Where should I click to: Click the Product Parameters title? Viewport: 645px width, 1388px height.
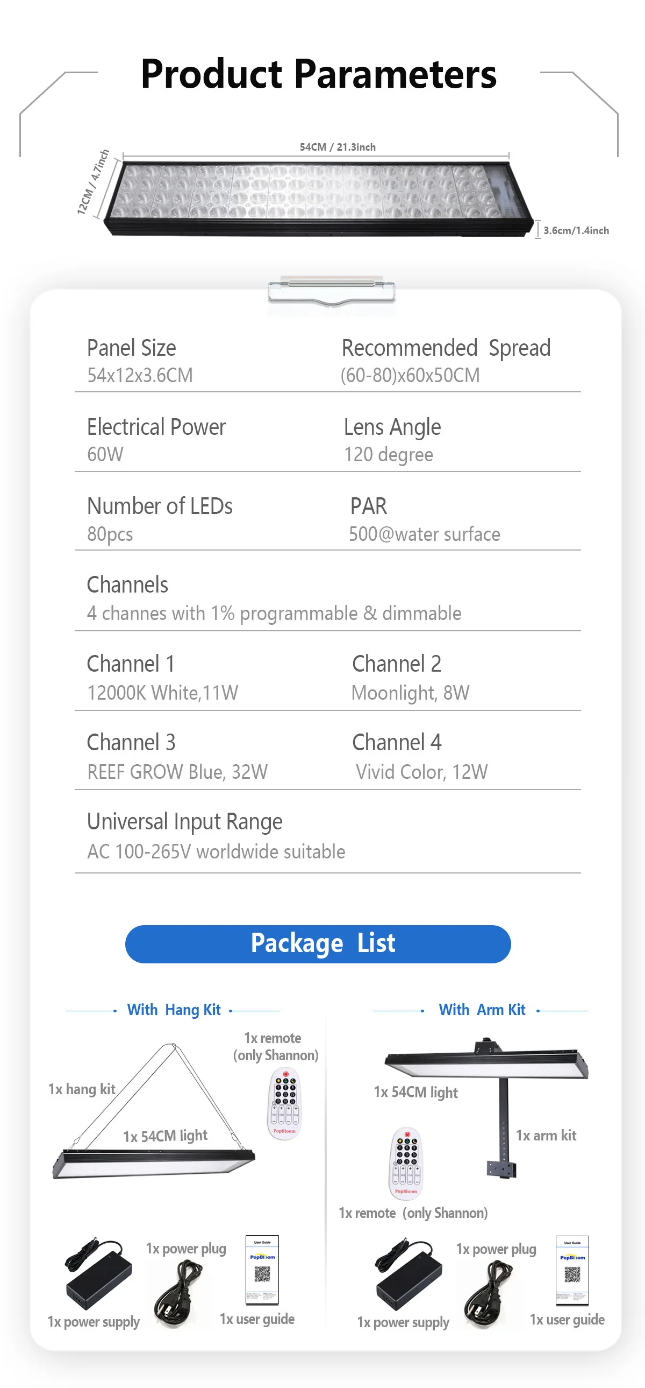pos(318,74)
